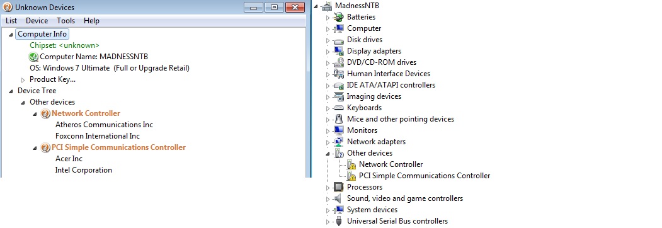Collapse the orange Network Controller node
This screenshot has width=662, height=228.
click(35, 114)
